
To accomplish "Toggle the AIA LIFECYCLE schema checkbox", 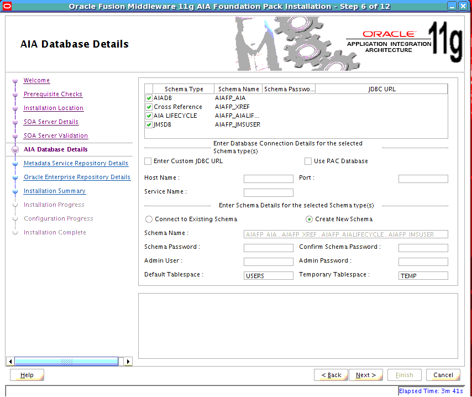I will [x=149, y=116].
